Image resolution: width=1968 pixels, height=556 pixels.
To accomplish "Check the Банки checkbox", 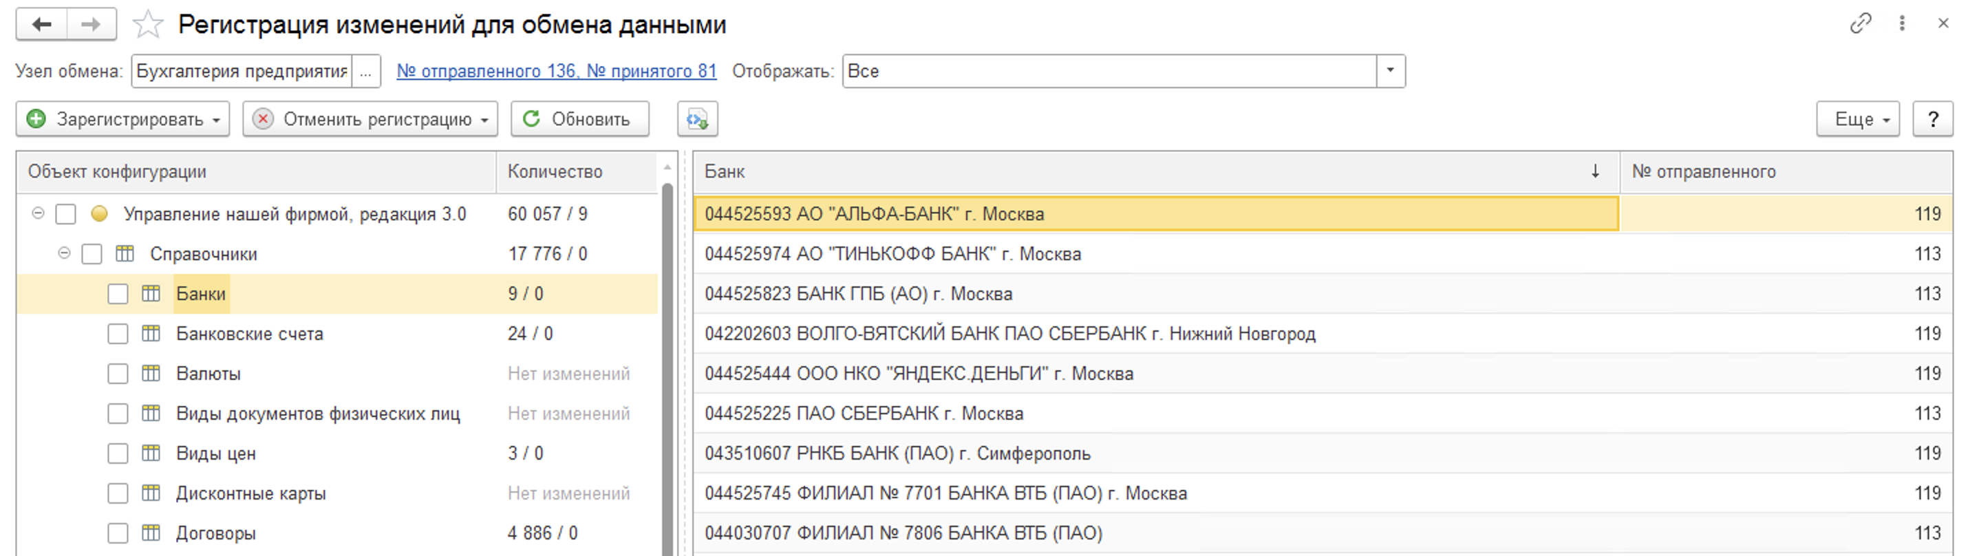I will pyautogui.click(x=118, y=294).
